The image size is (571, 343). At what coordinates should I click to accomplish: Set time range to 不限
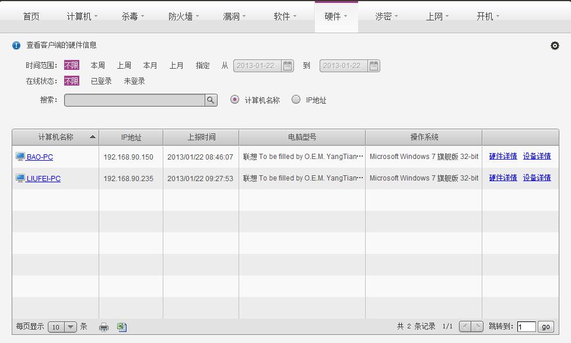click(x=71, y=65)
